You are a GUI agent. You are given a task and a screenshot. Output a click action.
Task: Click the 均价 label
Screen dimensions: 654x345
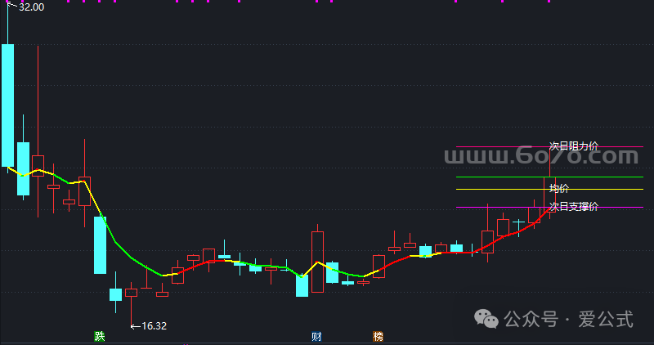559,189
